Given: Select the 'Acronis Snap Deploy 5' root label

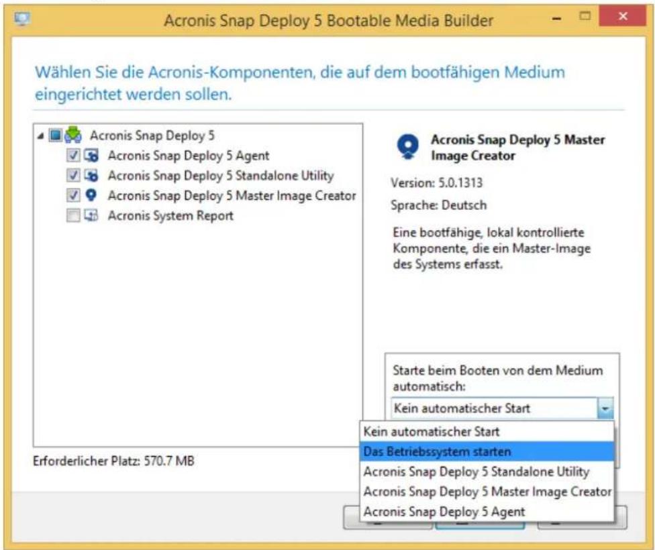Looking at the screenshot, I should [x=152, y=135].
